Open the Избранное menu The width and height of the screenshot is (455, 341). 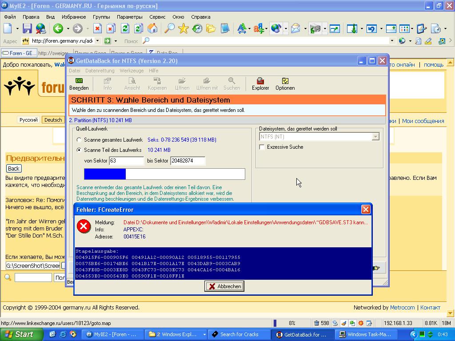pos(74,17)
